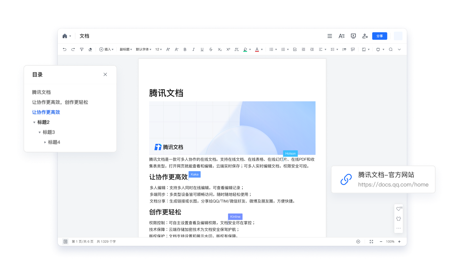Image resolution: width=458 pixels, height=274 pixels.
Task: Add a collaborator to the document
Action: (x=365, y=36)
